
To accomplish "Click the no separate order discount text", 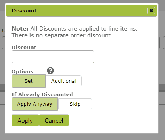I will [x=61, y=35].
